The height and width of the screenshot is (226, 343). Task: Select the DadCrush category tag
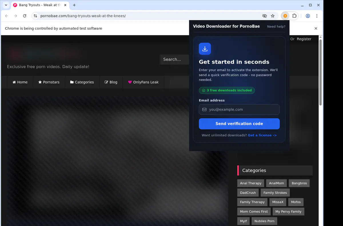pyautogui.click(x=248, y=193)
